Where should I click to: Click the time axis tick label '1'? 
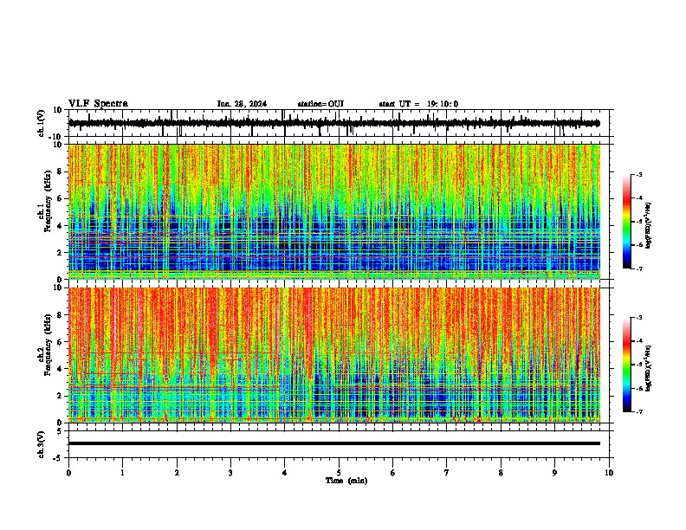click(122, 473)
